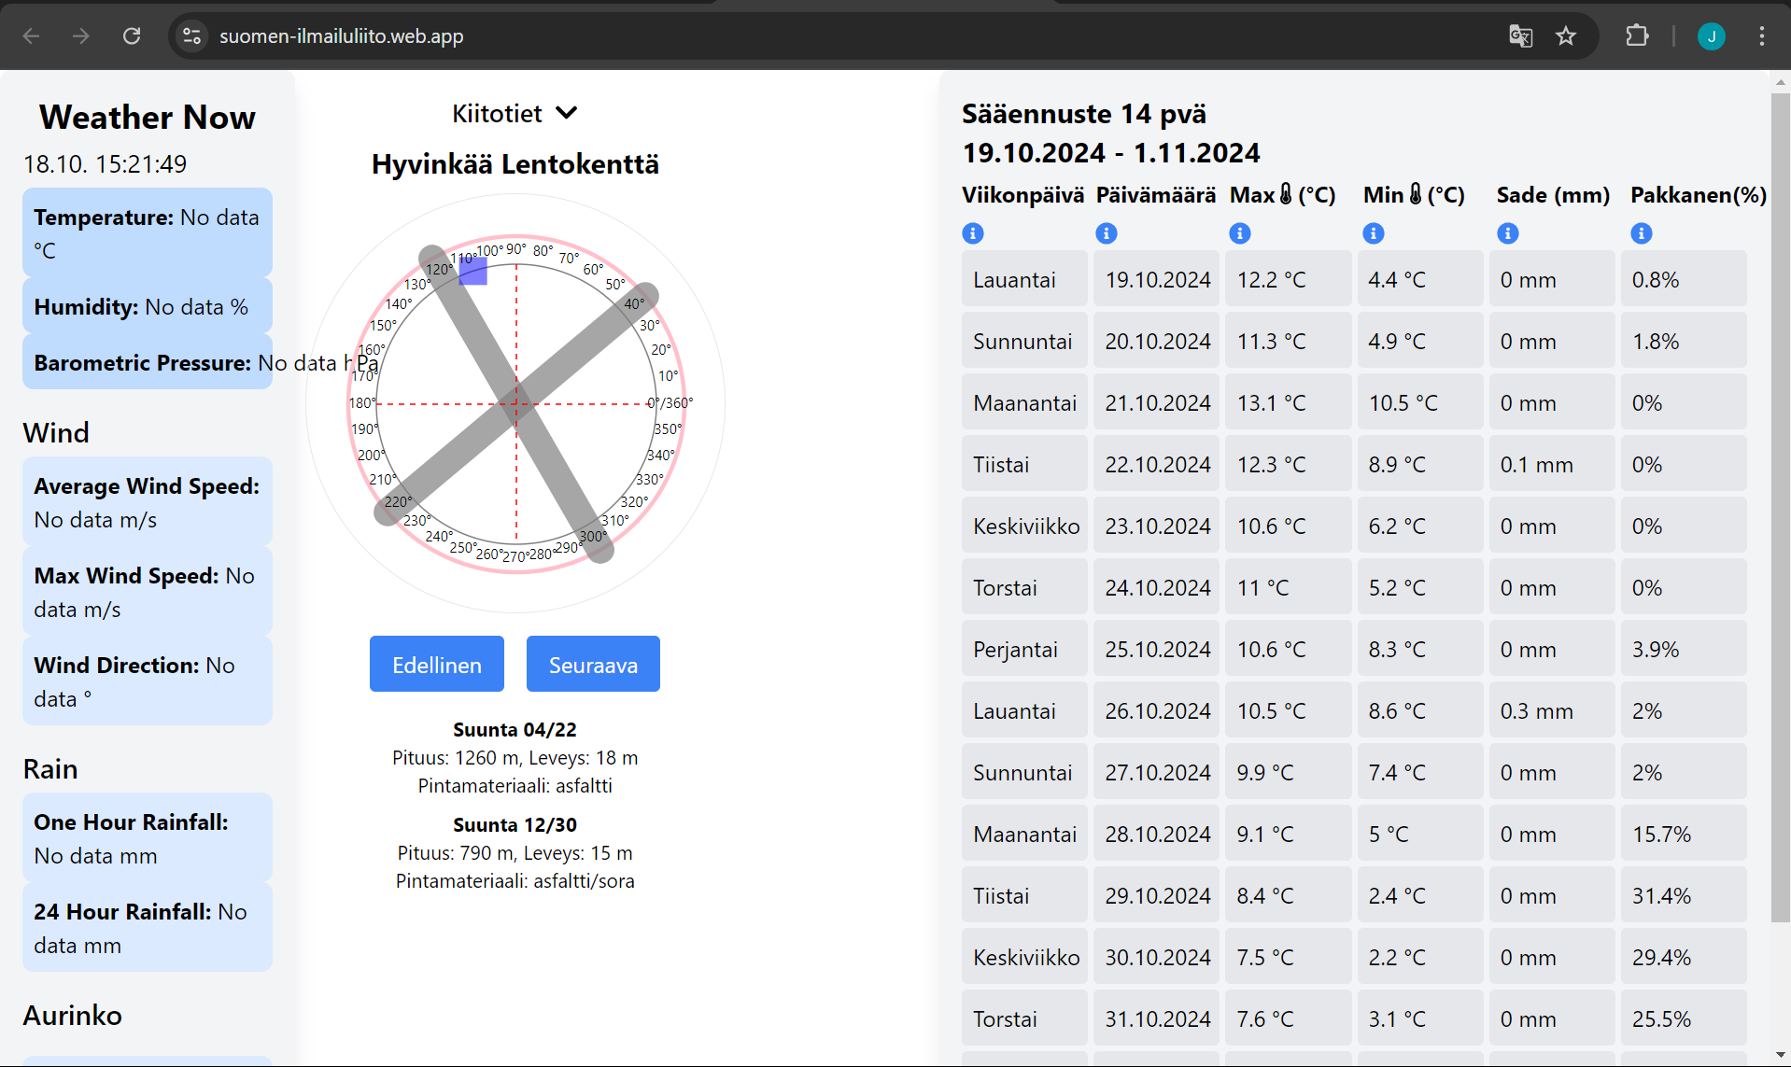
Task: Reload the page
Action: (132, 36)
